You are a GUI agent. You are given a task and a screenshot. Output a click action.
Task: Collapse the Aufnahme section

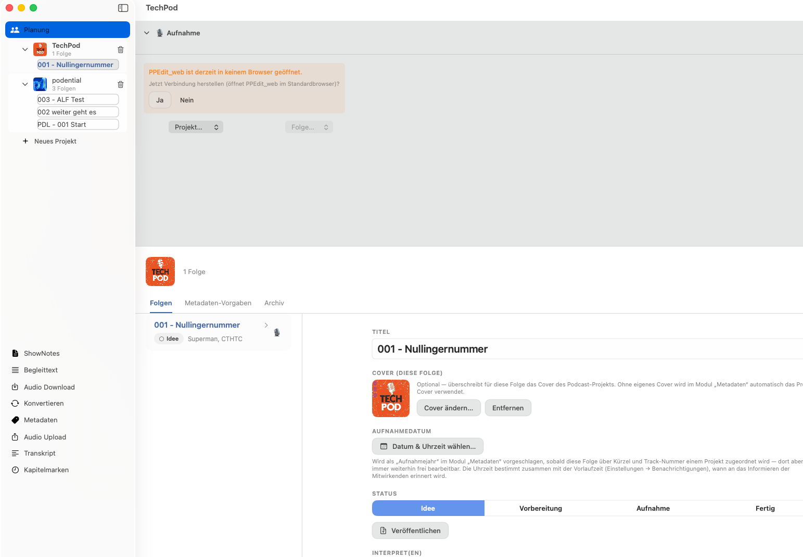click(x=147, y=33)
